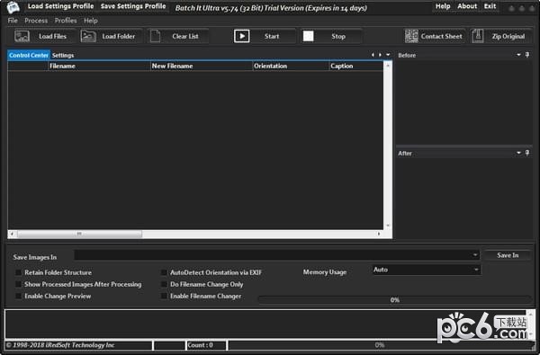
Task: Click the Zip Original archive icon
Action: coord(478,36)
